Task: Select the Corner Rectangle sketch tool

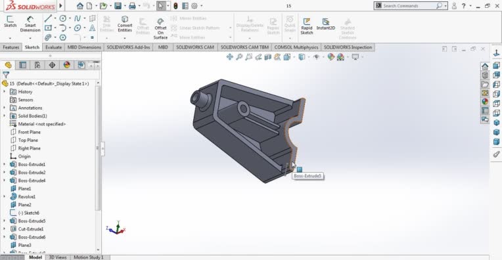Action: pos(48,28)
